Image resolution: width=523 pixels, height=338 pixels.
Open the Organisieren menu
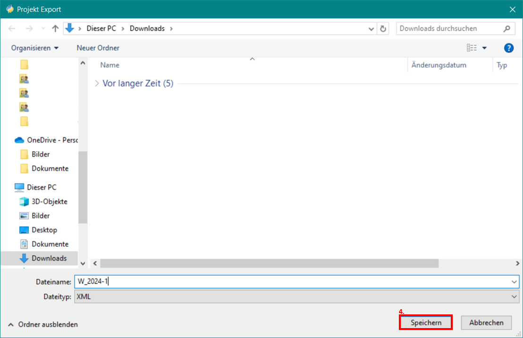[35, 48]
